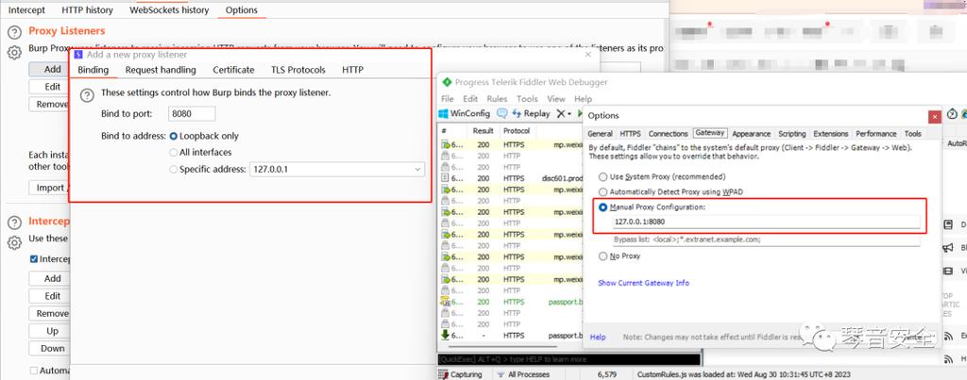The width and height of the screenshot is (967, 380).
Task: Click the Bind to port 8080 field
Action: (192, 114)
